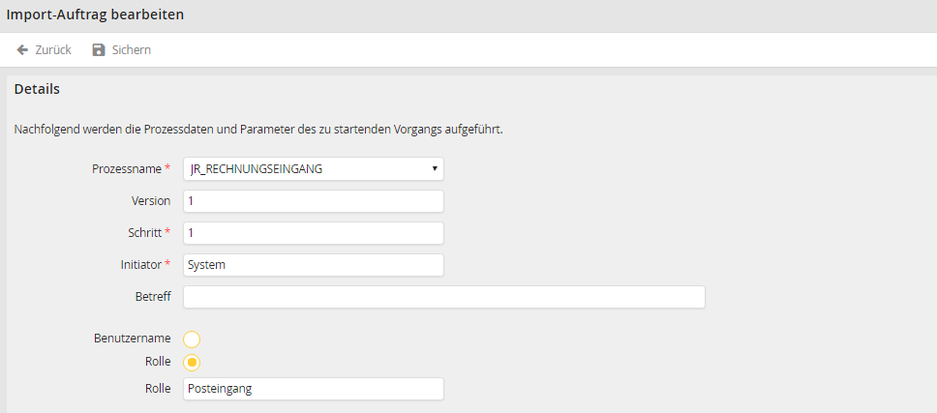The image size is (937, 413).
Task: Select the Benutzername radio button
Action: point(192,339)
